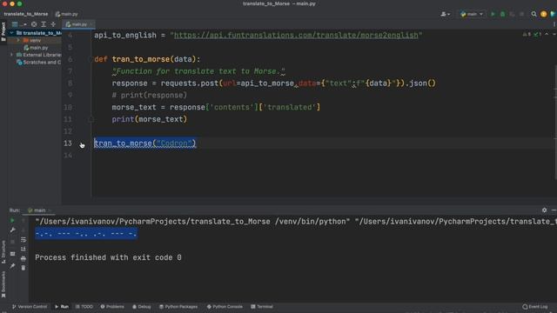Expand External Libraries node arrow
Screen dimensions: 557x313
pyautogui.click(x=11, y=55)
